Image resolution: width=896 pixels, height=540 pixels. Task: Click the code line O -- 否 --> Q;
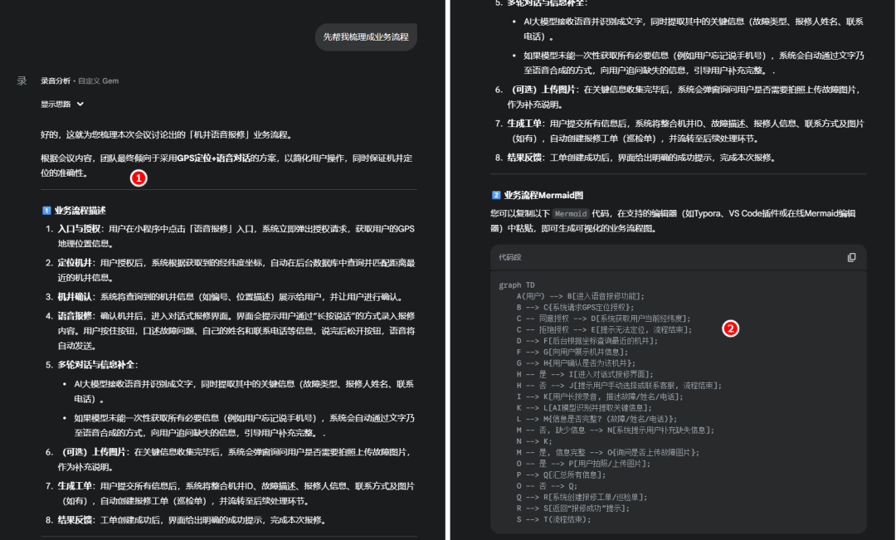click(x=547, y=486)
